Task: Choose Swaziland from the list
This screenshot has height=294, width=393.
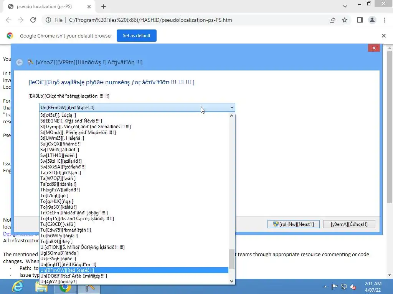Action: pos(134,161)
